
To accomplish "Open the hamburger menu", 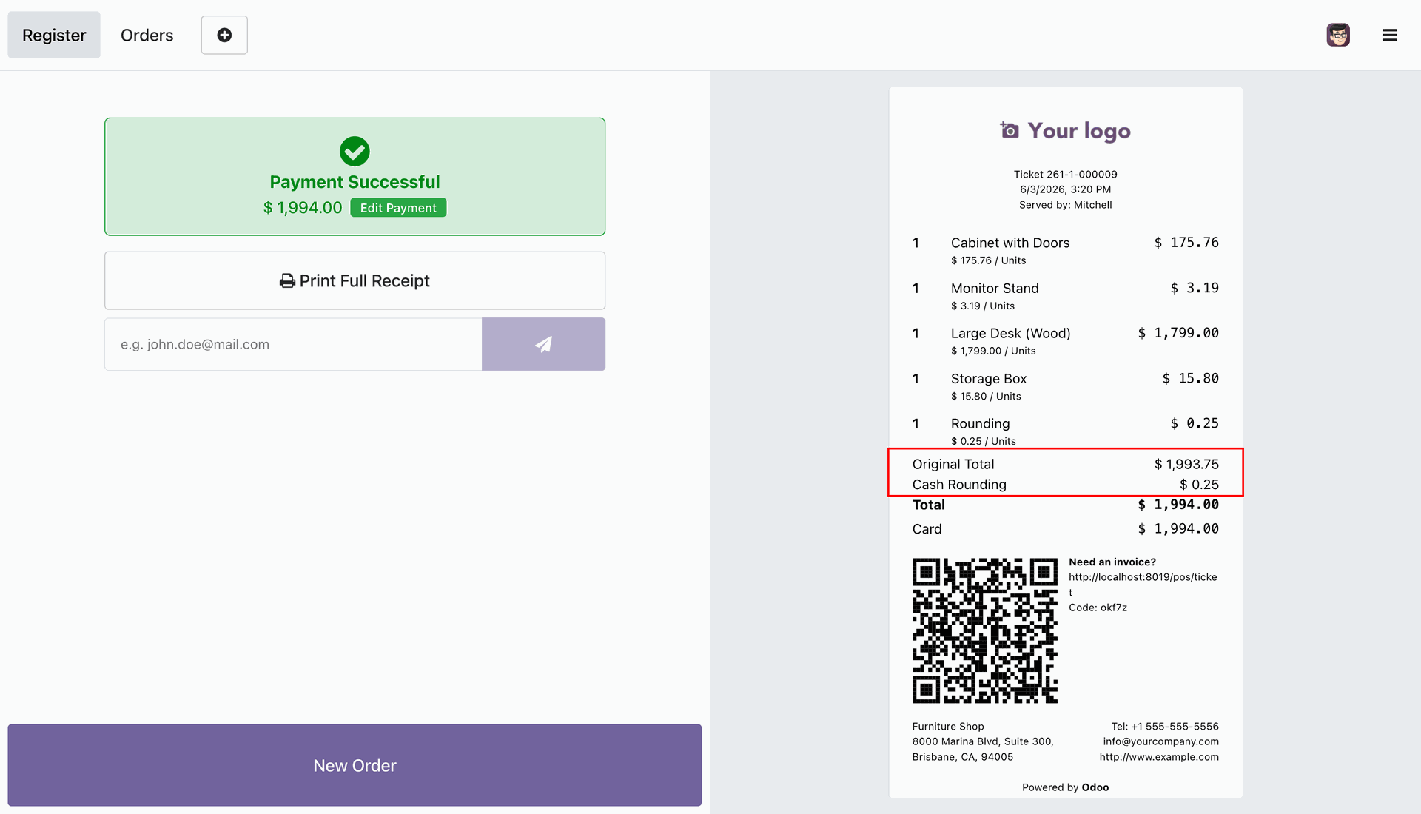I will point(1389,35).
